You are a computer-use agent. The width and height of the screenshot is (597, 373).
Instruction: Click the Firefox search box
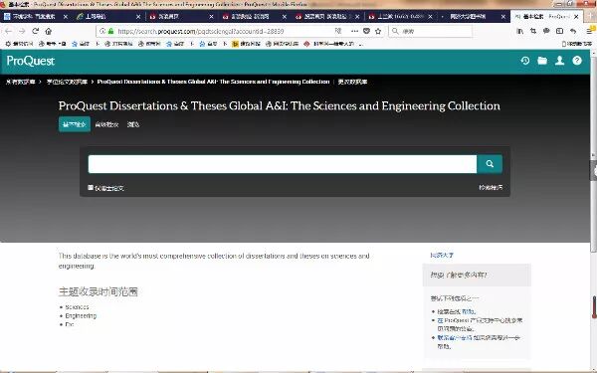tap(430, 31)
